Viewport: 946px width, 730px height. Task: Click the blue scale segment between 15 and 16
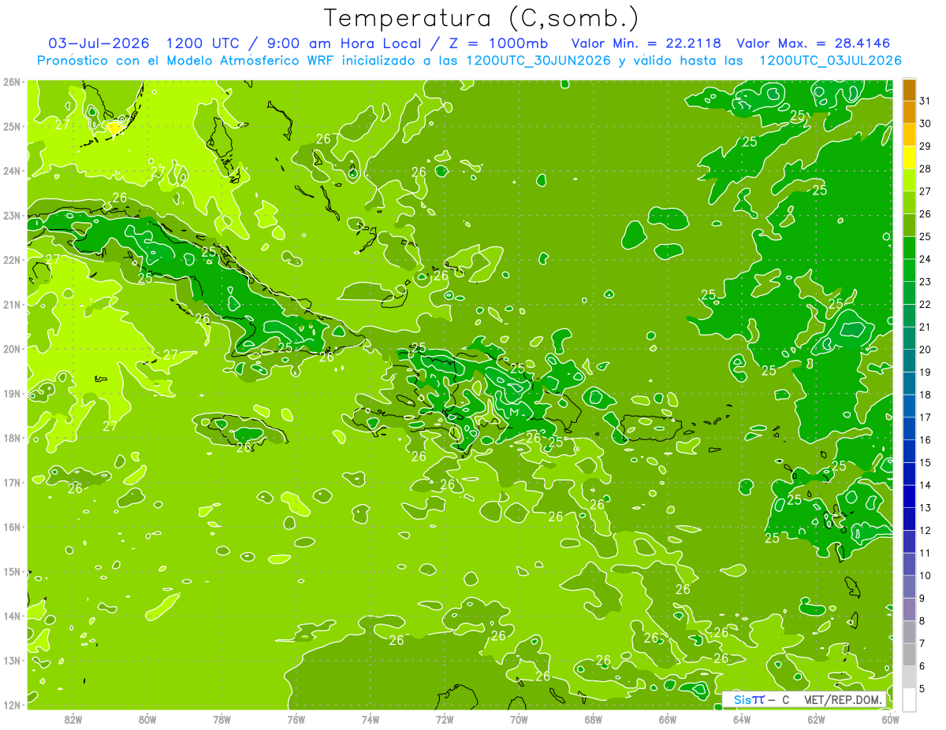(909, 451)
